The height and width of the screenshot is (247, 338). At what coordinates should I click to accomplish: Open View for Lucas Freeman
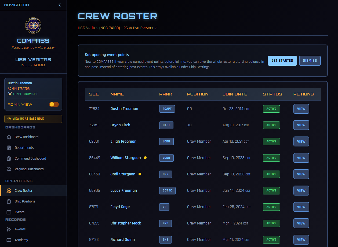(x=301, y=191)
